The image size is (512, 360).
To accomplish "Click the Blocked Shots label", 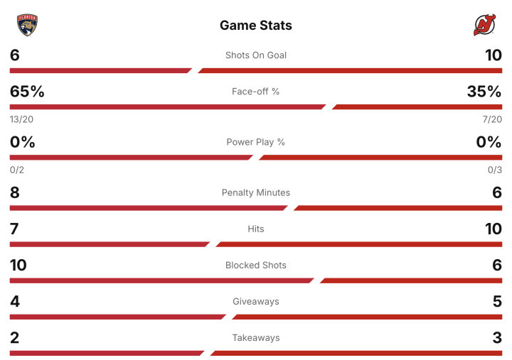I will pyautogui.click(x=256, y=265).
